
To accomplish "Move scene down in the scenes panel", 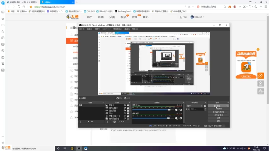I will point(92,122).
